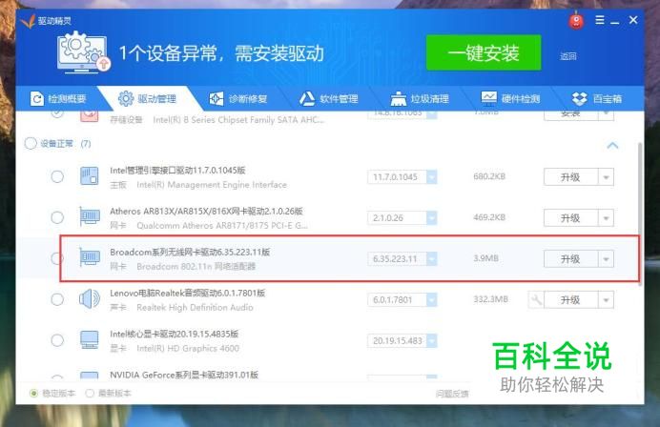This screenshot has width=660, height=427.
Task: Click 升级 for Atheros network driver
Action: [x=570, y=218]
